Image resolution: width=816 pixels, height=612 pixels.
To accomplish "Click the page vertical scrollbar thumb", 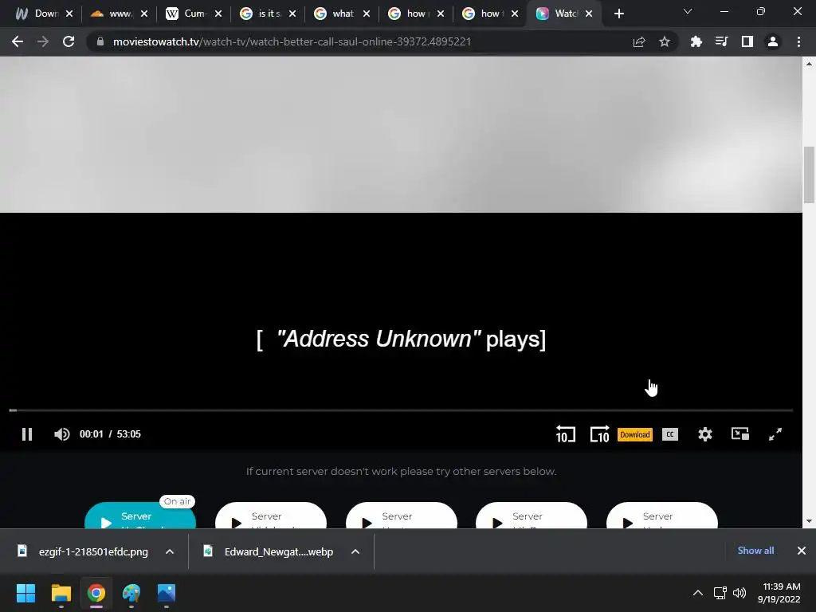I will click(x=809, y=175).
